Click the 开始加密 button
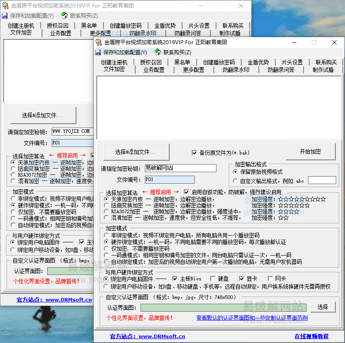 (x=311, y=151)
